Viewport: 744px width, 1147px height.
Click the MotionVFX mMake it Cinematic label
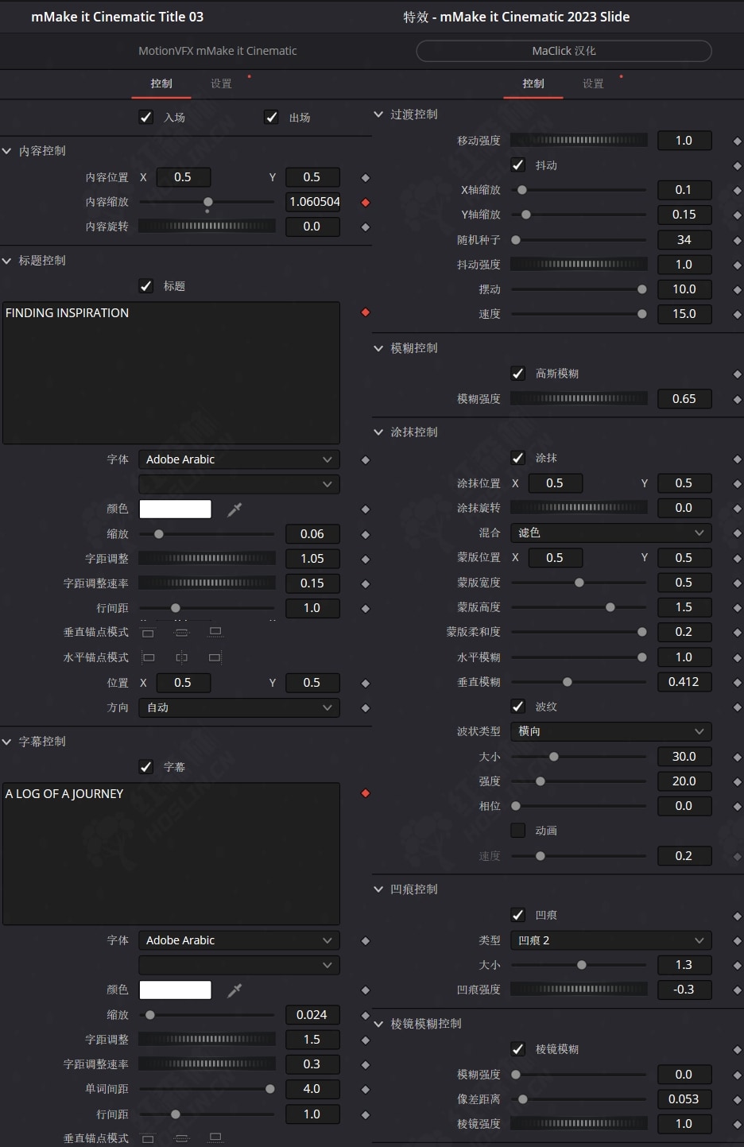(218, 51)
